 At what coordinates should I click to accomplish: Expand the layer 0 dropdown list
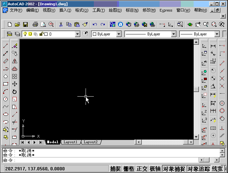[78, 34]
